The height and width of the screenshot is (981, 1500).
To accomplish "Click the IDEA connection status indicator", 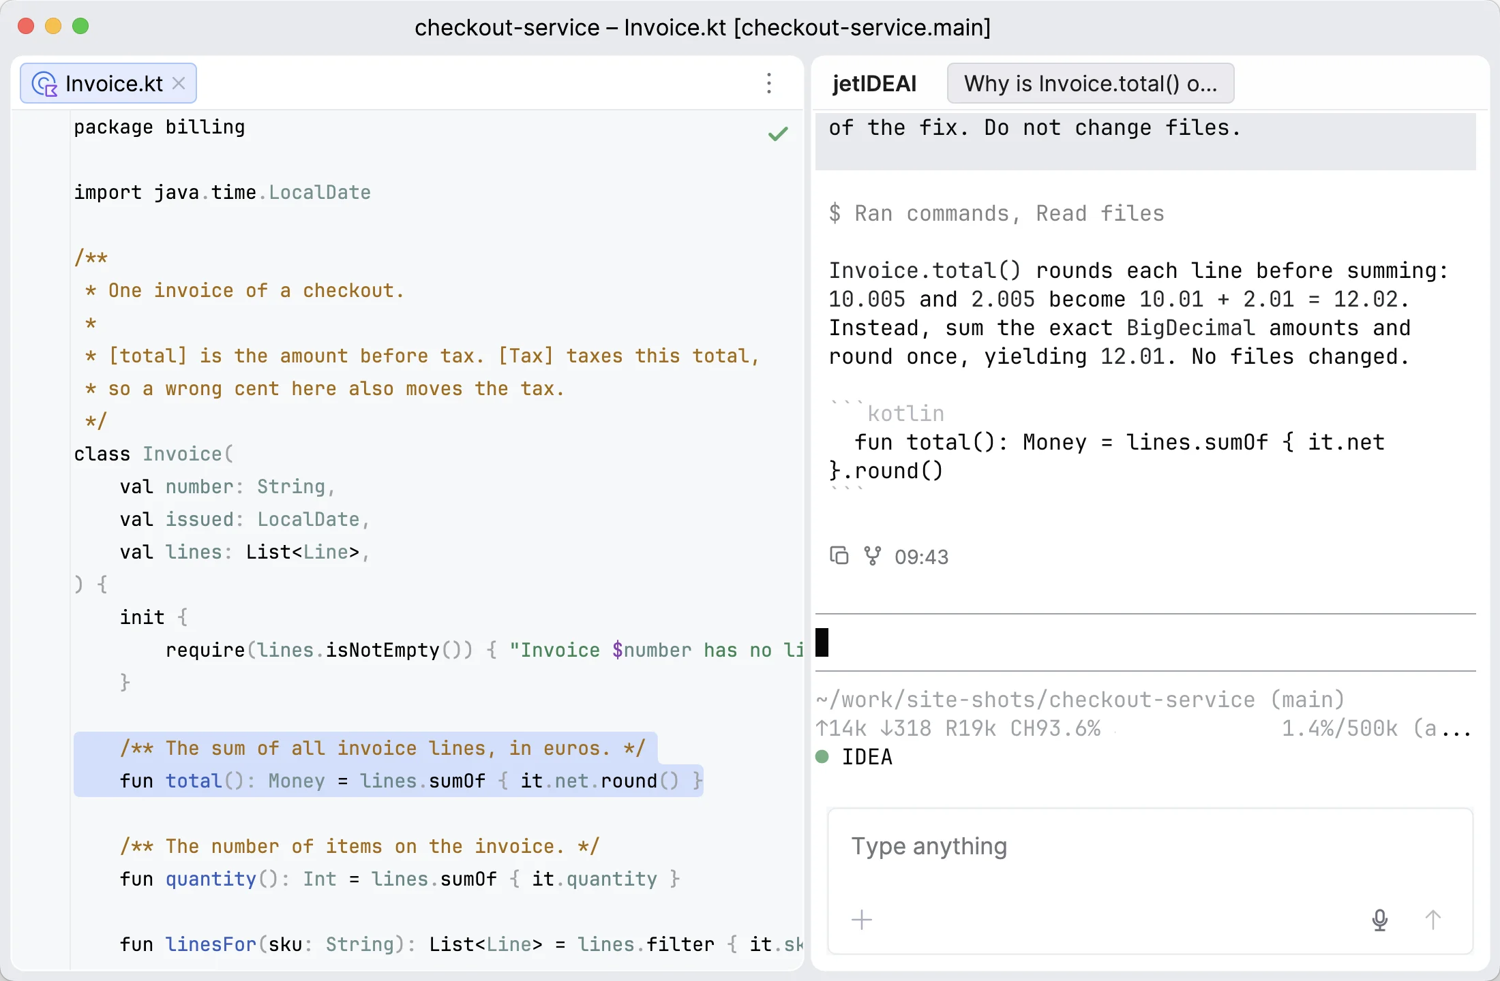I will click(855, 757).
